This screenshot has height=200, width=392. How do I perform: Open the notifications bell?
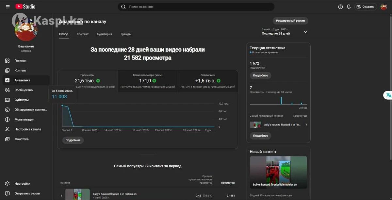coord(349,7)
